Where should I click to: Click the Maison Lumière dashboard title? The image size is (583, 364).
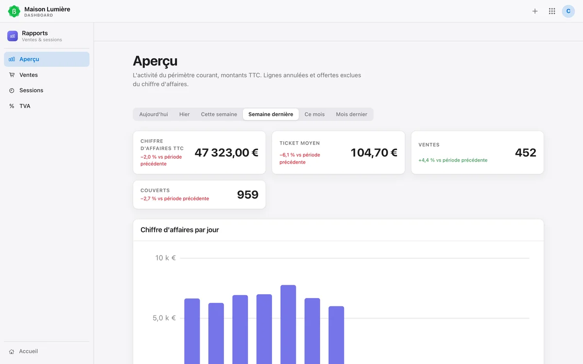coord(47,9)
